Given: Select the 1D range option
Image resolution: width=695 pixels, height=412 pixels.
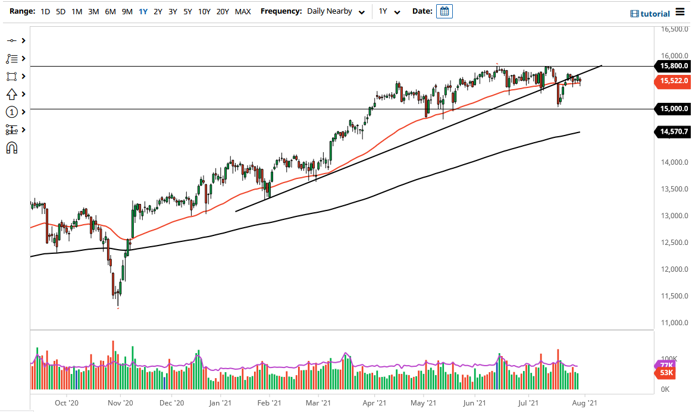Looking at the screenshot, I should click(x=45, y=11).
